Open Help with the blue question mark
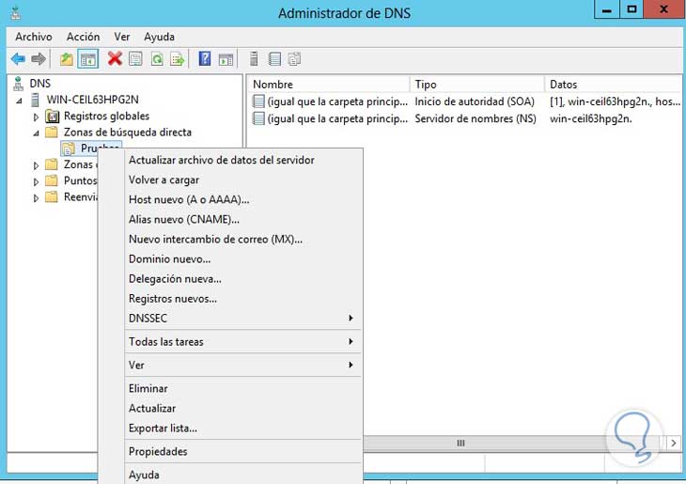The height and width of the screenshot is (484, 686). click(x=204, y=58)
